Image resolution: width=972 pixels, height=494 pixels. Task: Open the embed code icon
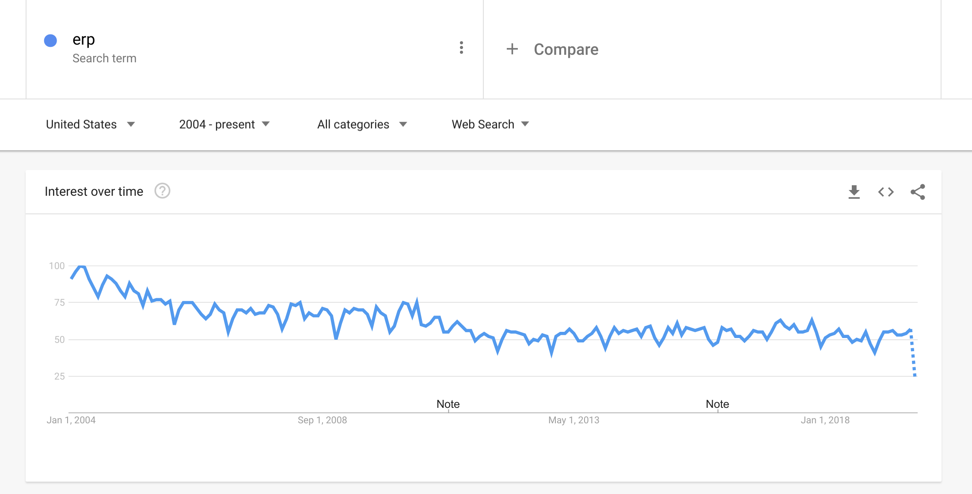click(886, 192)
